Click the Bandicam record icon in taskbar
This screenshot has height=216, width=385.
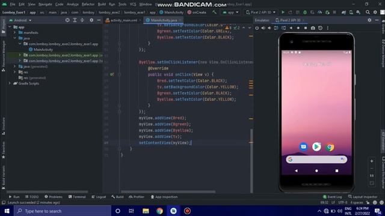187,211
